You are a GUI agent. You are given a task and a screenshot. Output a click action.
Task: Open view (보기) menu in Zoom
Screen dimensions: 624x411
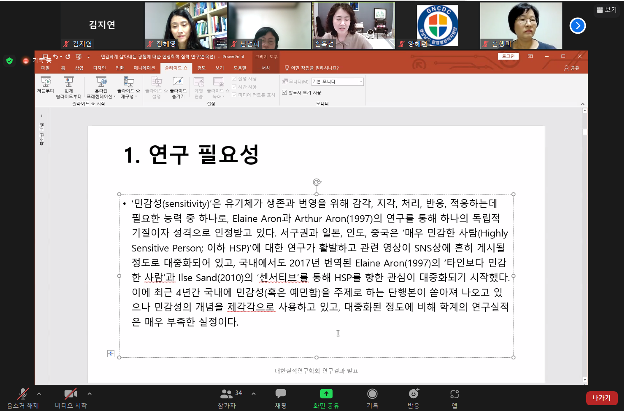pyautogui.click(x=607, y=9)
